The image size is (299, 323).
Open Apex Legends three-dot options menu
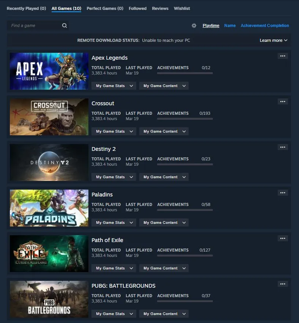point(283,56)
